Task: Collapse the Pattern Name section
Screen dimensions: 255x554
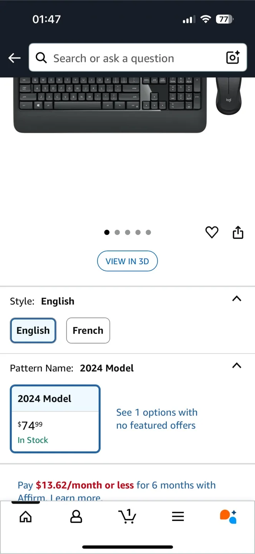Action: click(x=237, y=366)
